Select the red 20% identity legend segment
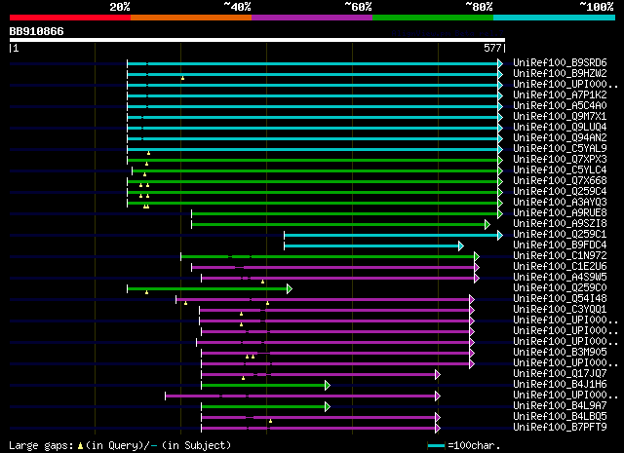The image size is (624, 453). tap(70, 18)
